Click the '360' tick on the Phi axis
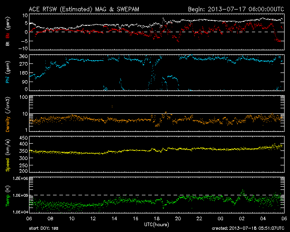The height and width of the screenshot is (232, 290). coord(24,56)
